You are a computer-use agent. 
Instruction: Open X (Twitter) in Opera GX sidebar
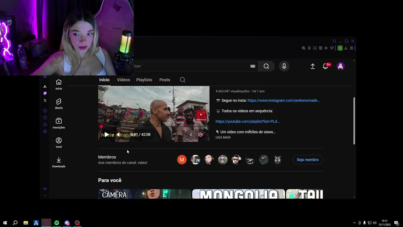pos(45,100)
